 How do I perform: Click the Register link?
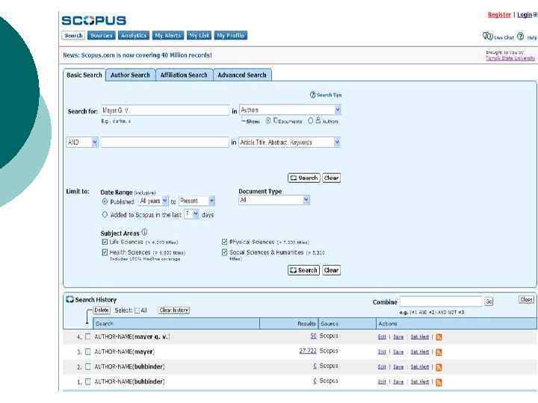(x=499, y=14)
